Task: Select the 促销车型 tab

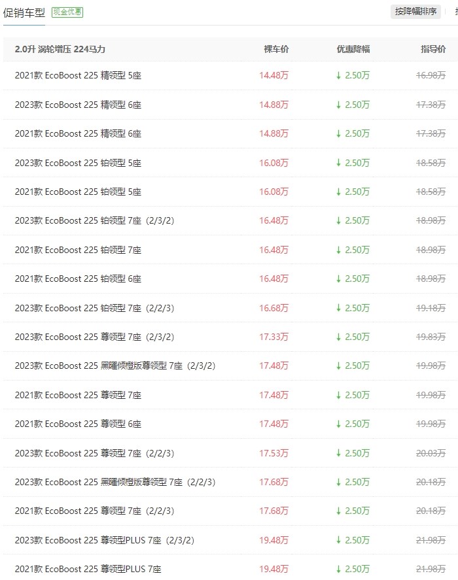Action: coord(24,13)
